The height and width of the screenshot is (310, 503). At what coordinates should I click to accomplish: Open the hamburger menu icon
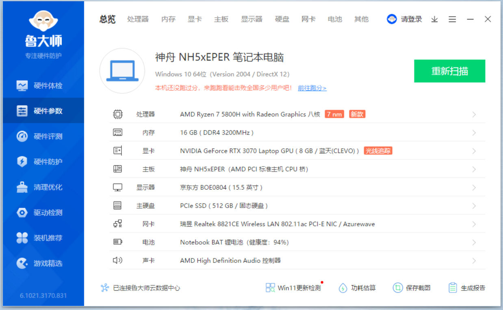click(x=452, y=19)
